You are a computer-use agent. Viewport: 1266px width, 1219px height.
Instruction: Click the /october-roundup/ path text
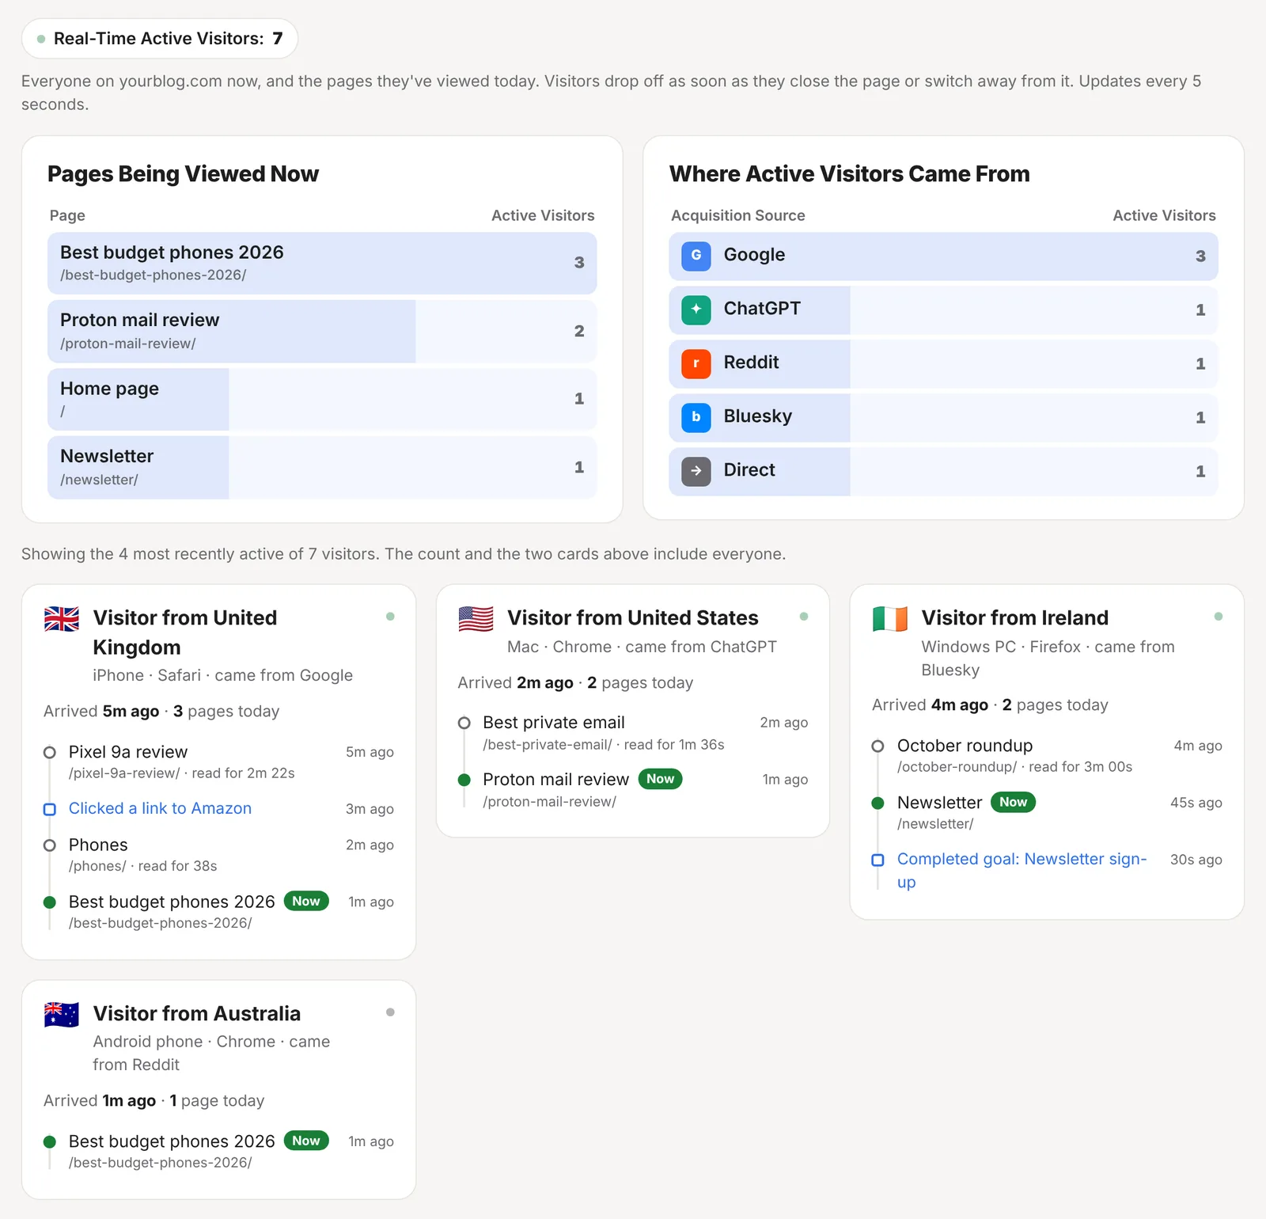957,767
